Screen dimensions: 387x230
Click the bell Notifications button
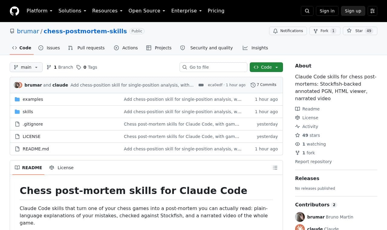point(288,31)
